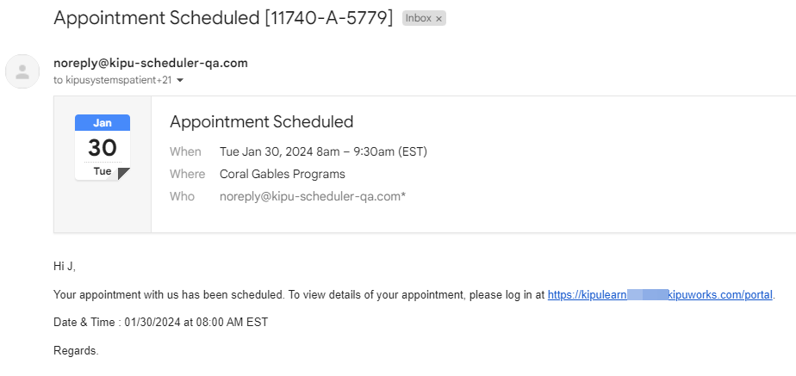This screenshot has height=376, width=796.
Task: Click the 'Where' label in event card
Action: [x=187, y=174]
